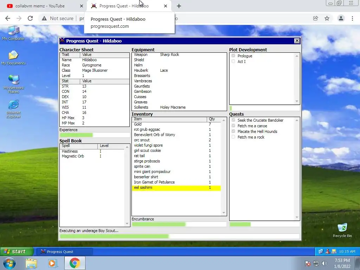This screenshot has width=360, height=270.
Task: Click the Experience progress bar
Action: 95,135
